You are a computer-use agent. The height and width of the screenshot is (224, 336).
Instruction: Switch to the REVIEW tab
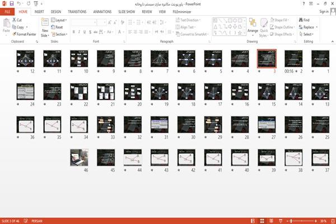point(147,12)
